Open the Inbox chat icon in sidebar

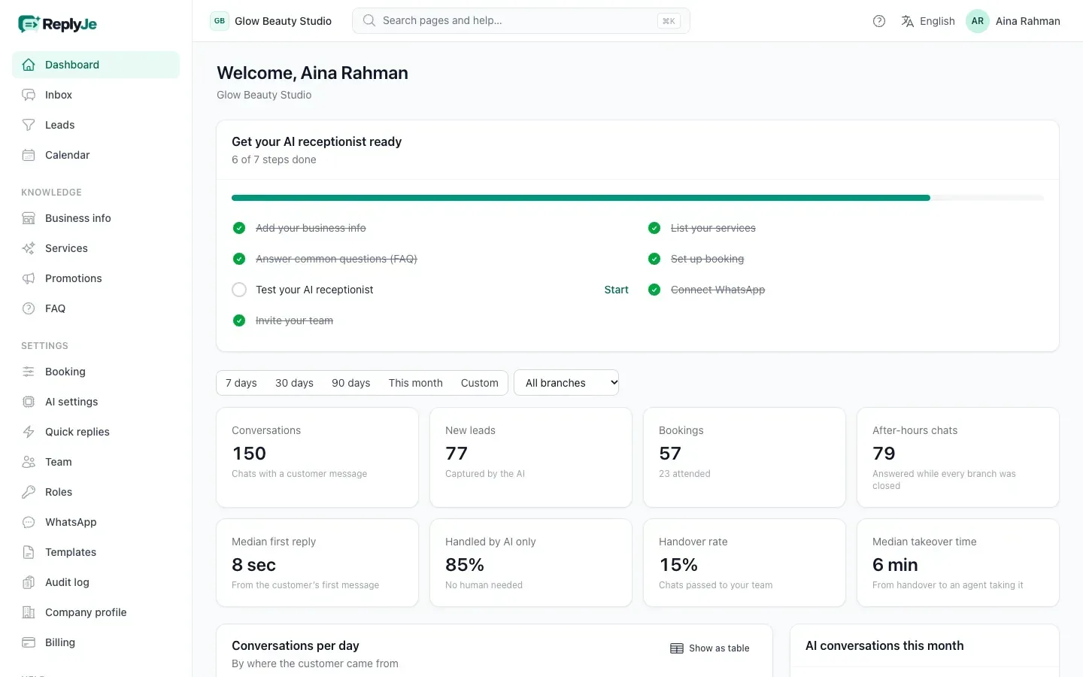[x=29, y=95]
